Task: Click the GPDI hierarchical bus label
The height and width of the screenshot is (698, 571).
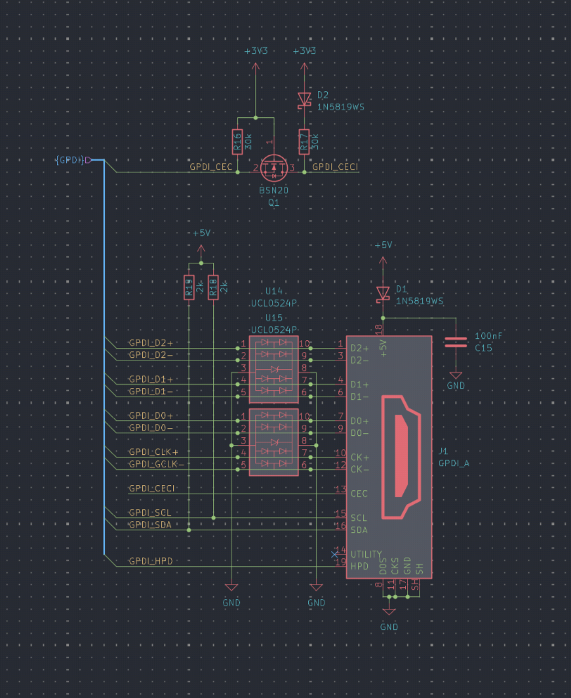Action: [x=71, y=160]
